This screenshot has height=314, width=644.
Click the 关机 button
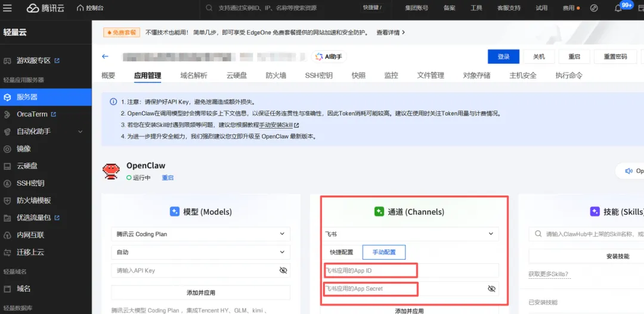pos(539,57)
